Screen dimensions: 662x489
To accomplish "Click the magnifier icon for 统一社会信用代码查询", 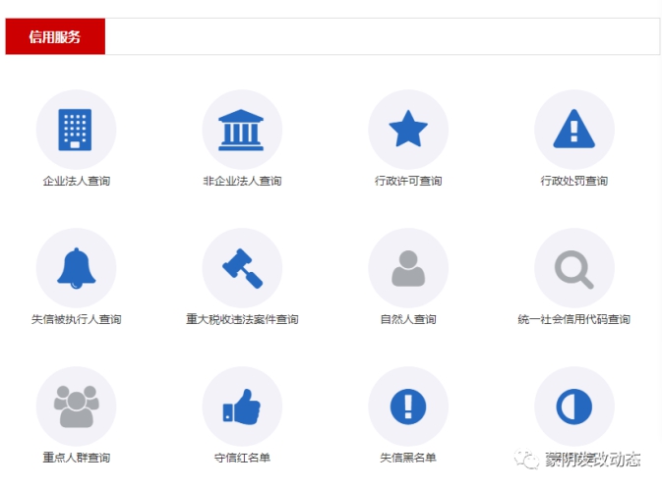I will point(573,269).
